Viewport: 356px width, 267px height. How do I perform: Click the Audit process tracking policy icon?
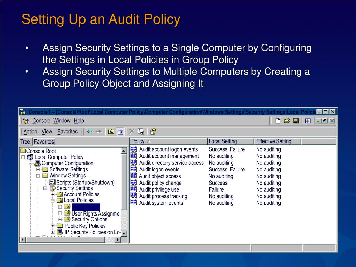(x=134, y=196)
